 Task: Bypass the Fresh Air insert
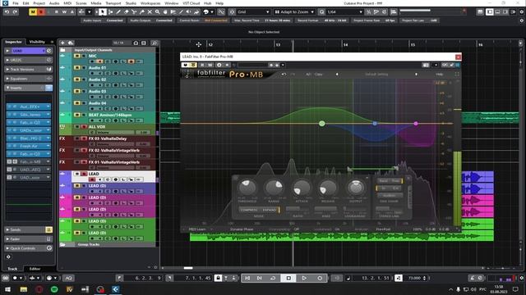[x=9, y=146]
